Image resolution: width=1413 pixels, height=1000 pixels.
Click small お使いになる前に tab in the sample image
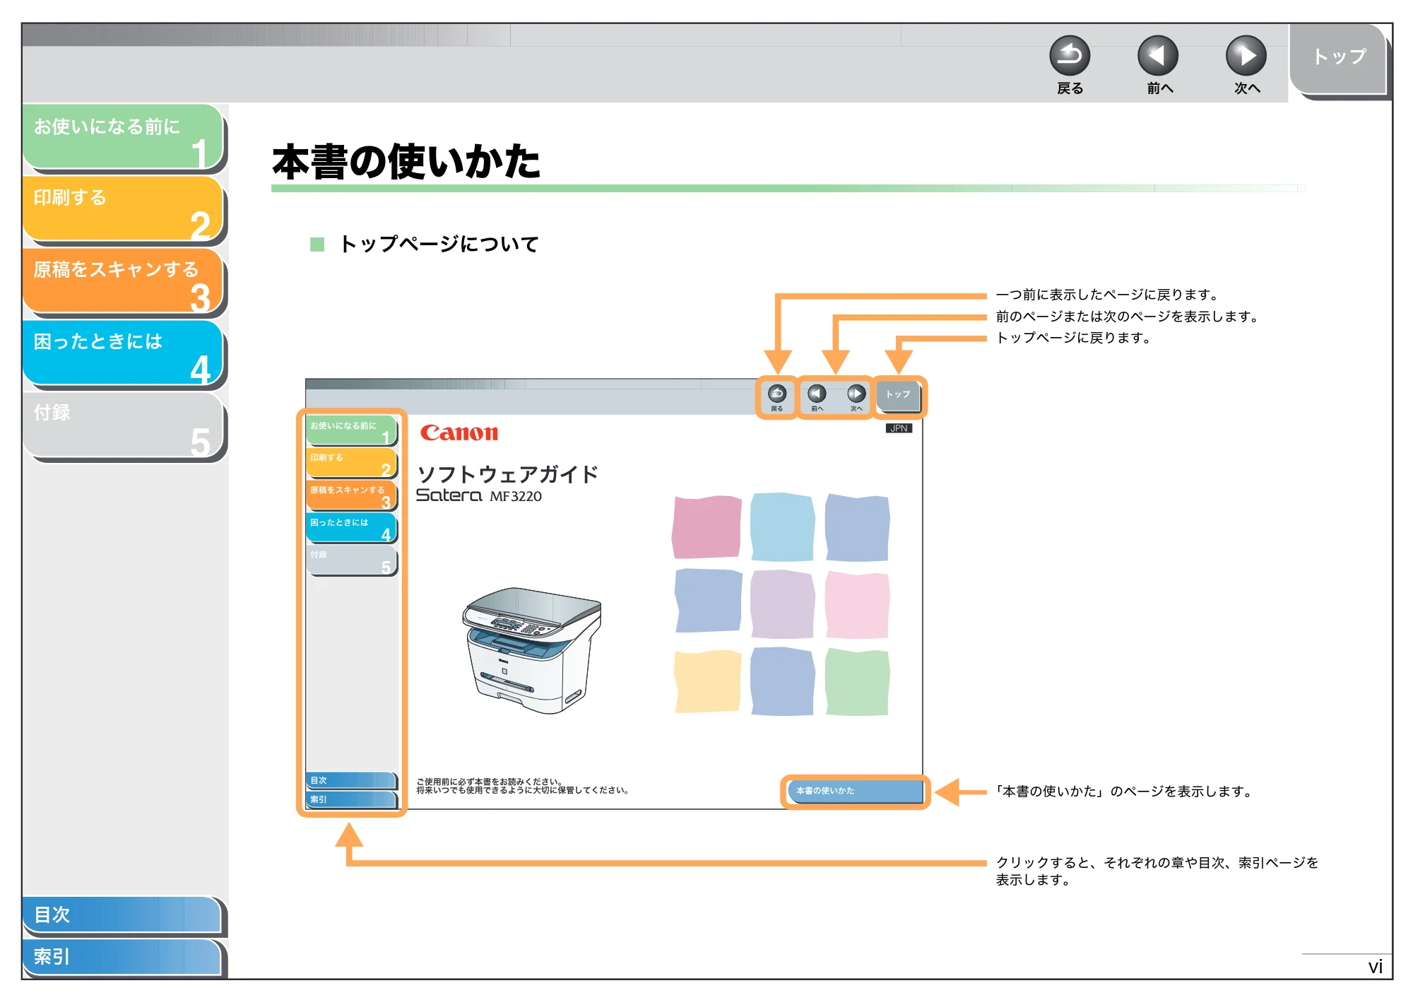[351, 431]
